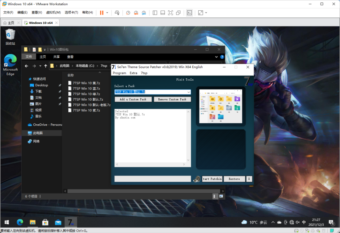Toggle the large icons view button
The image size is (340, 233).
pos(221,196)
